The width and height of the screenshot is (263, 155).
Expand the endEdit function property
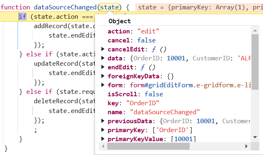coord(103,67)
